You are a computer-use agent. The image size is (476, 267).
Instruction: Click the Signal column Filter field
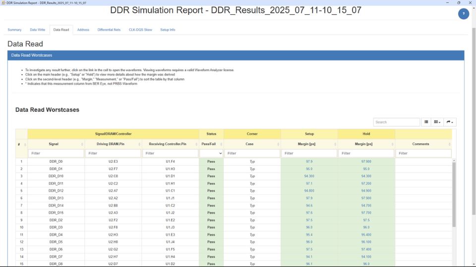tap(56, 153)
